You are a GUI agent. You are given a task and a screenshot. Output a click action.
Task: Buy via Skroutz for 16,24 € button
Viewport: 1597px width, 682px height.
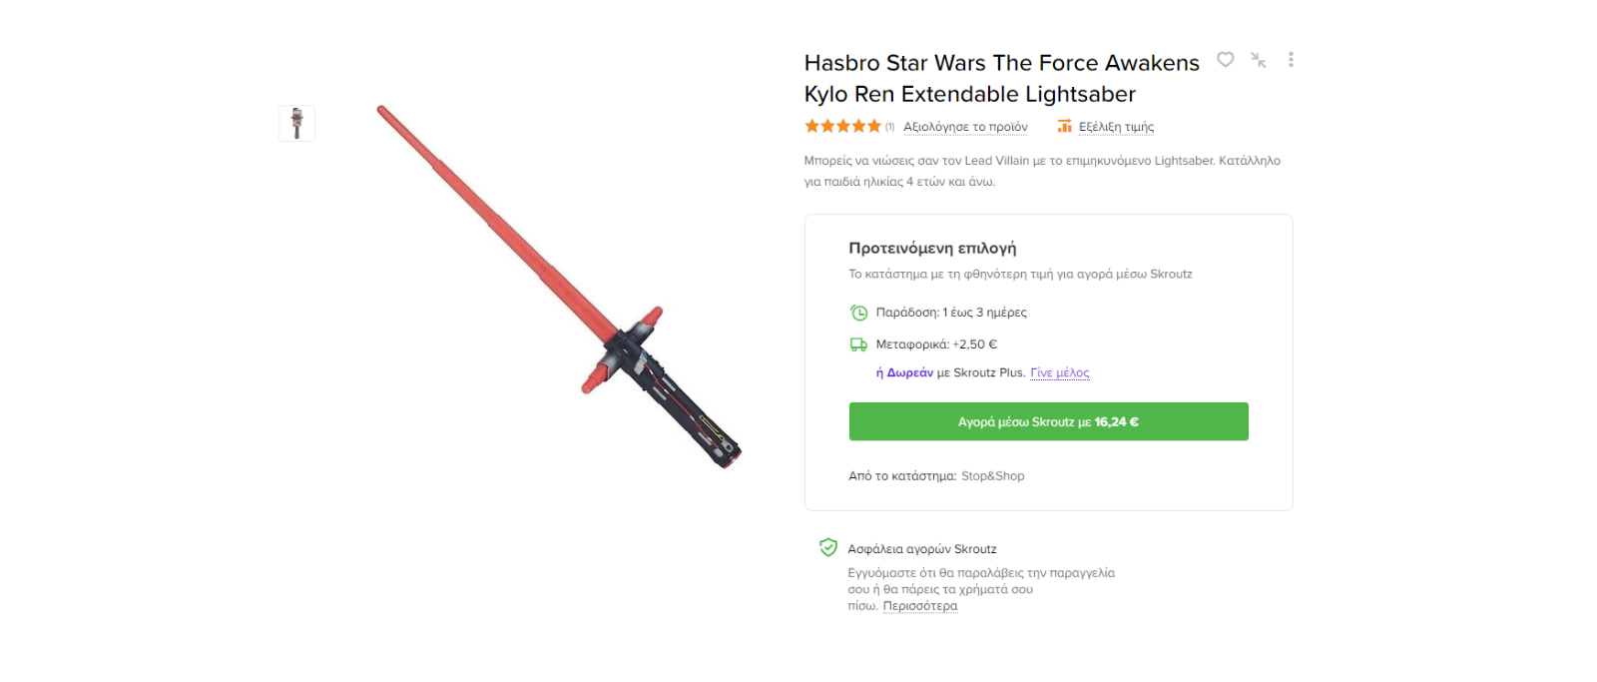click(1048, 421)
